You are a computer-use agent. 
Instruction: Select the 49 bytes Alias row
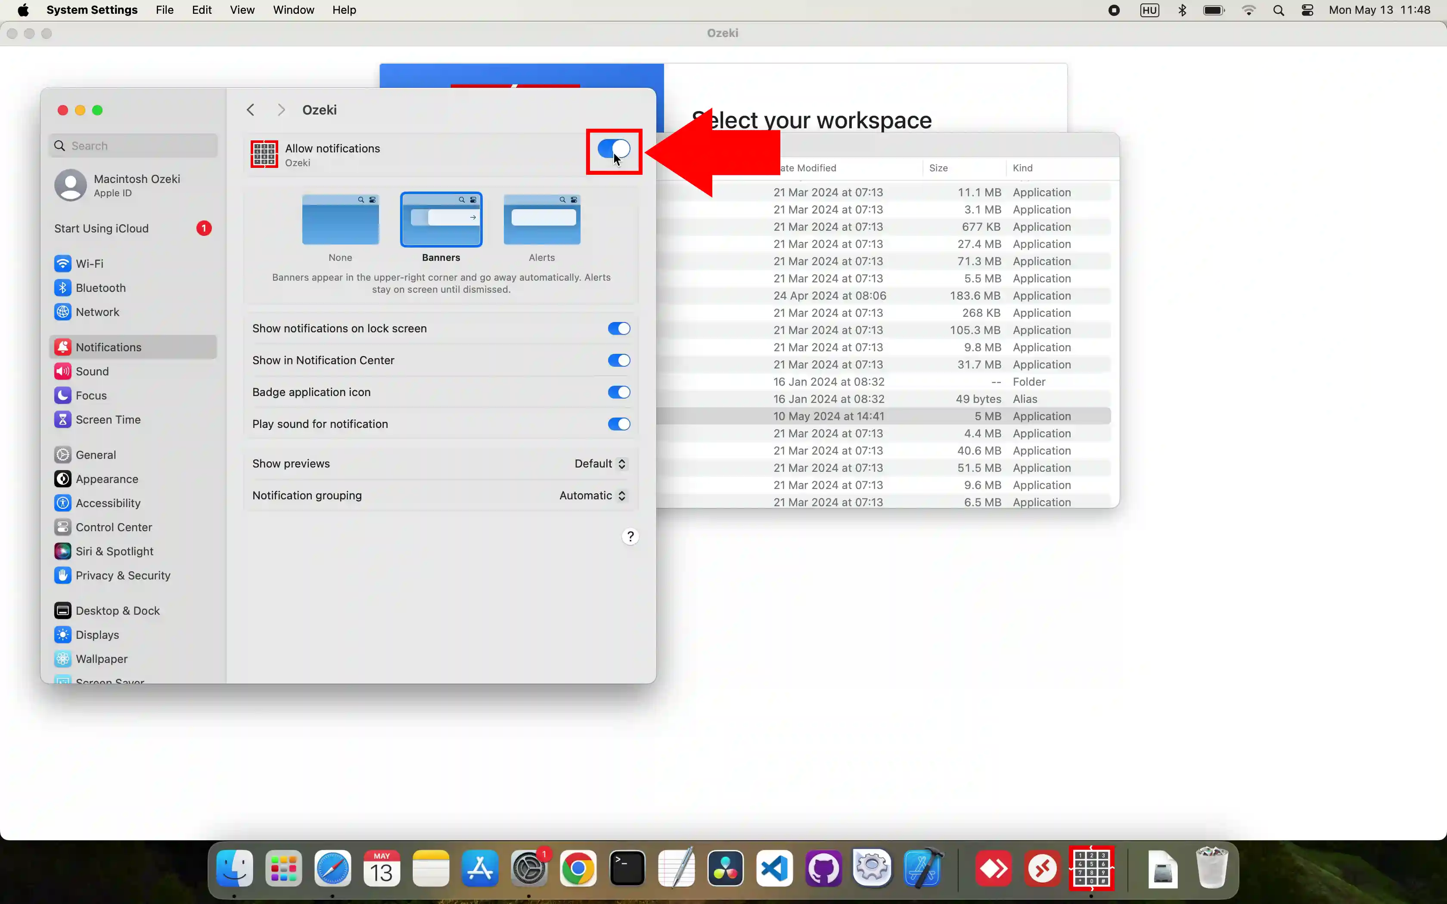884,399
